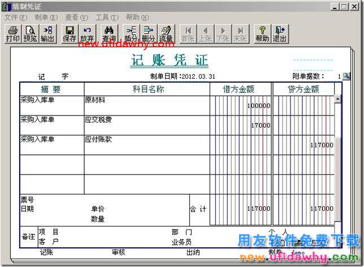This screenshot has height=267, width=364.
Task: Click the scroll up arrow of voucher grid
Action: pos(337,99)
